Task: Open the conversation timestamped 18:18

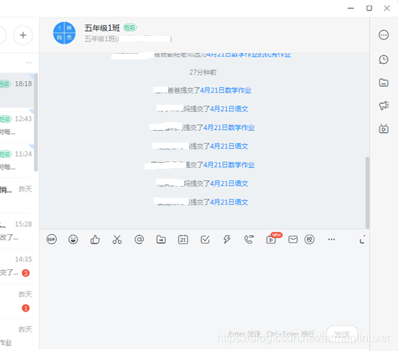Action: [x=17, y=90]
